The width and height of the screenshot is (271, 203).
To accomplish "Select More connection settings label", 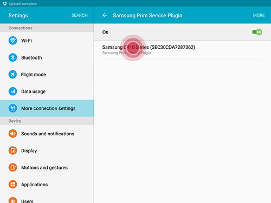I will pyautogui.click(x=48, y=108).
